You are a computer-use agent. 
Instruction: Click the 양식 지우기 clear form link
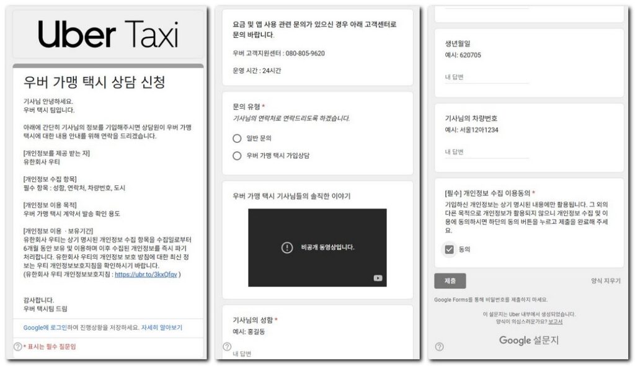[x=605, y=280]
